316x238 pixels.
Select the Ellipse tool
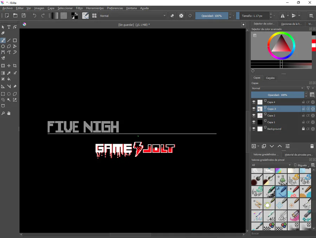coord(3,46)
